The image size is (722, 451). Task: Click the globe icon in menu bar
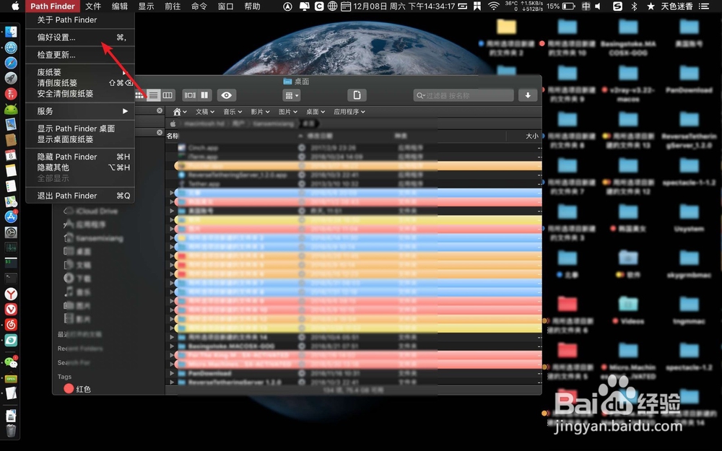(x=332, y=6)
